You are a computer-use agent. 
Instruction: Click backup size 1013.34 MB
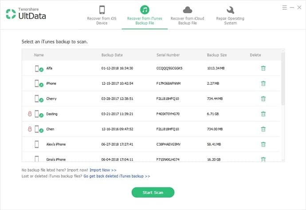[216, 69]
